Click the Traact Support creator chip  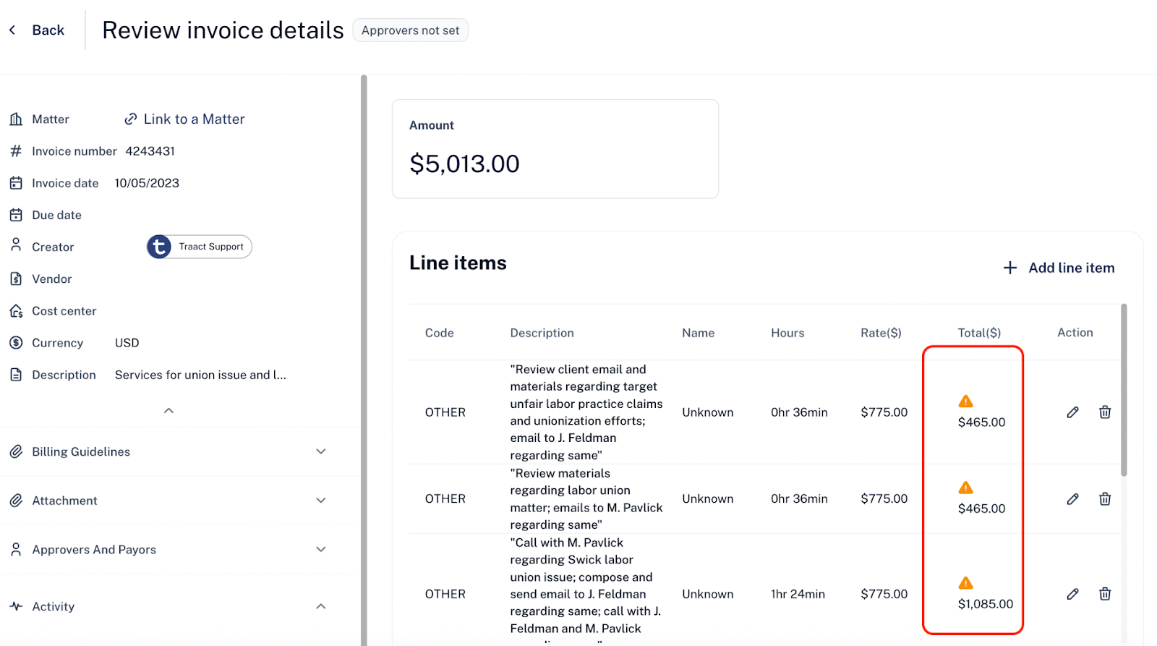pos(200,247)
